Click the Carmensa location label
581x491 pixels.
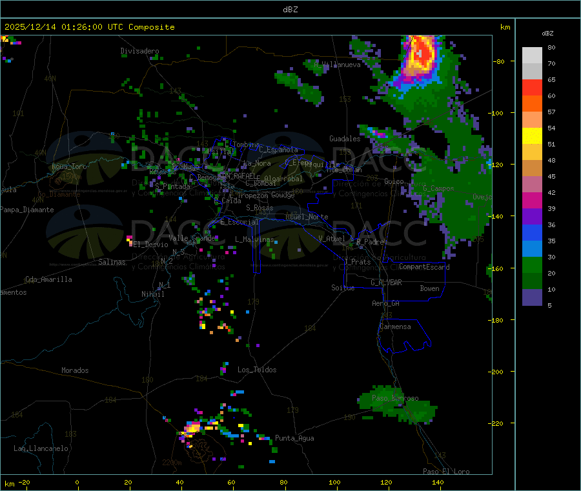point(395,326)
